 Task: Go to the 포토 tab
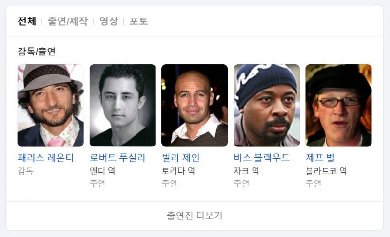tap(138, 21)
